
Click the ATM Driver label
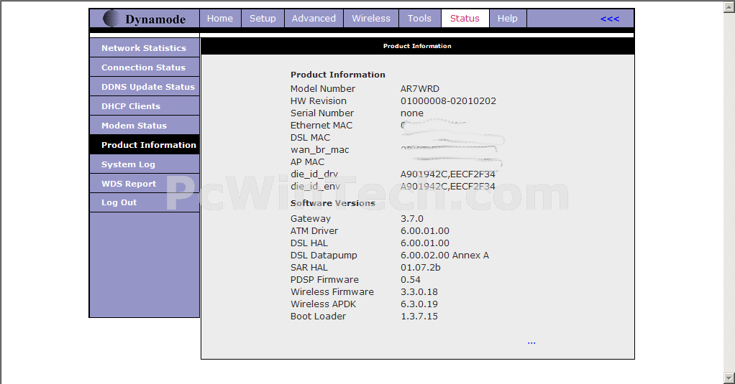[x=314, y=230]
